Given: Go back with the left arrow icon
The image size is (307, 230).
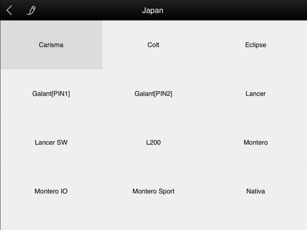Looking at the screenshot, I should tap(9, 10).
